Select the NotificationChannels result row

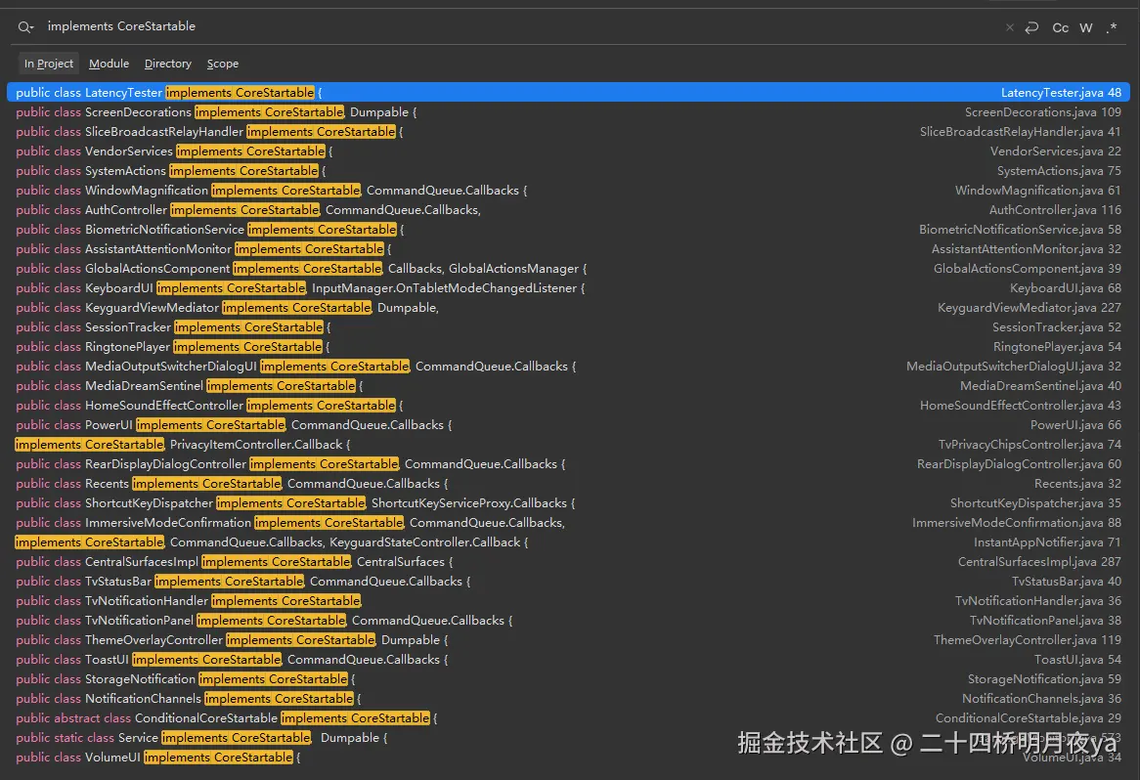569,699
